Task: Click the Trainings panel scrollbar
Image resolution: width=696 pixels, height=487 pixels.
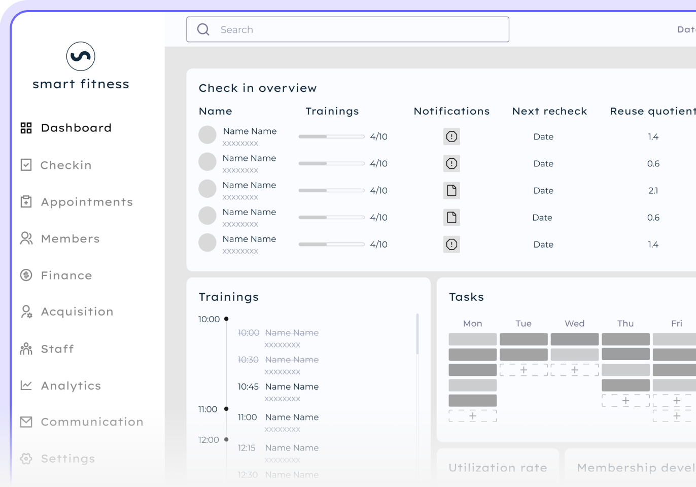Action: [x=417, y=334]
